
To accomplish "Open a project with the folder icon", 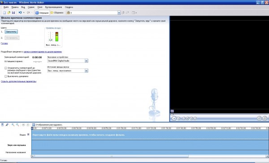I will [x=9, y=13].
